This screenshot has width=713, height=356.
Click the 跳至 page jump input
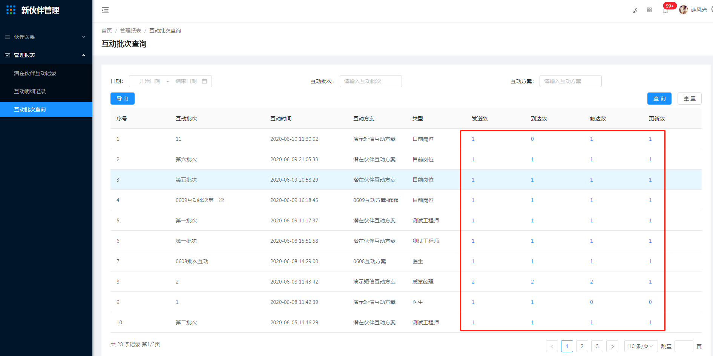(x=684, y=346)
